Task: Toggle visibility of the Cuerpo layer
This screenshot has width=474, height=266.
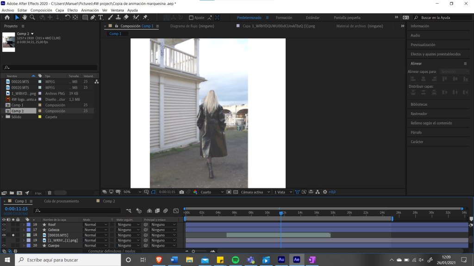Action: pyautogui.click(x=4, y=245)
